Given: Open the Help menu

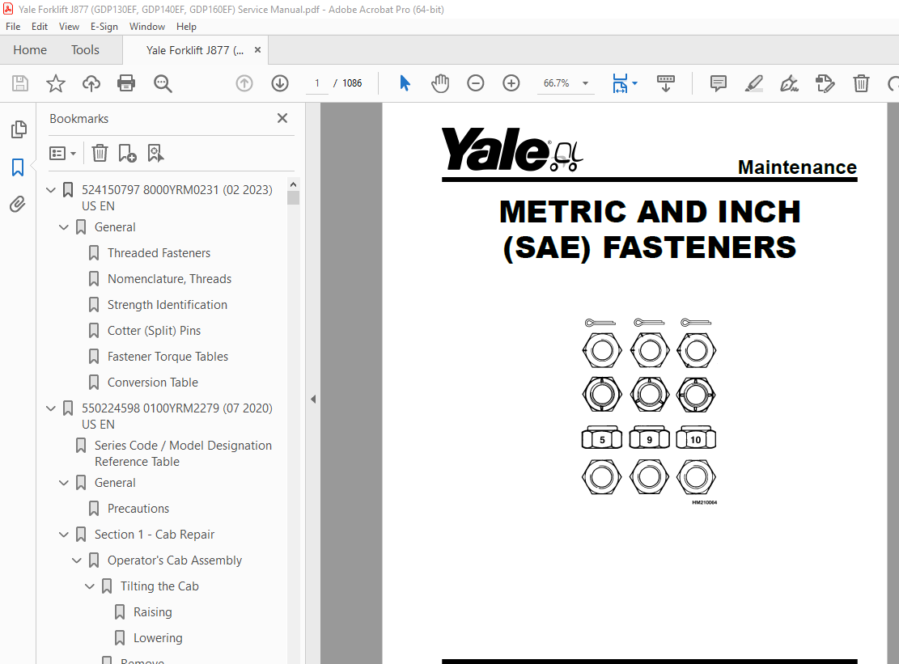Looking at the screenshot, I should [186, 27].
